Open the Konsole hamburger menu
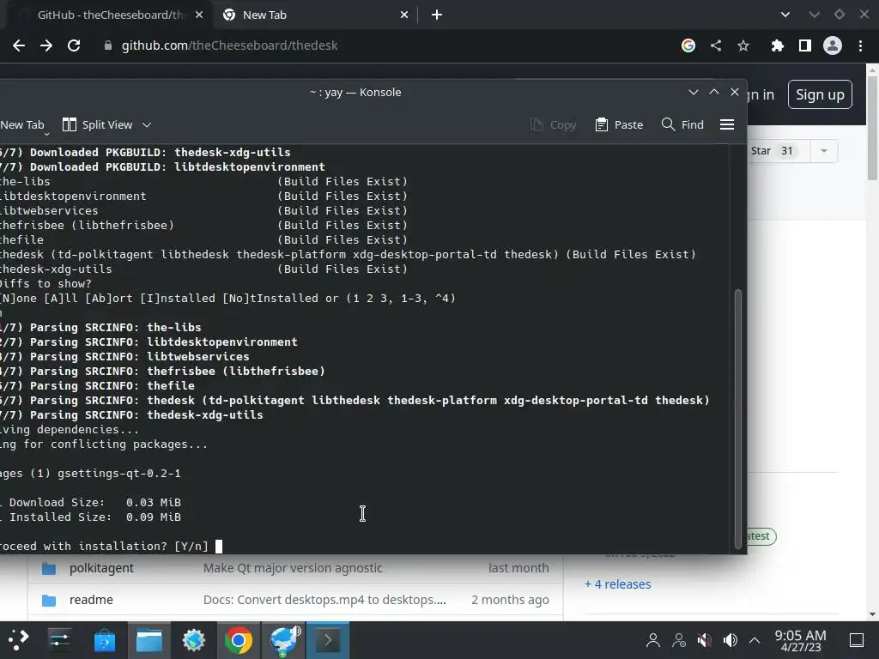Image resolution: width=879 pixels, height=659 pixels. click(727, 125)
